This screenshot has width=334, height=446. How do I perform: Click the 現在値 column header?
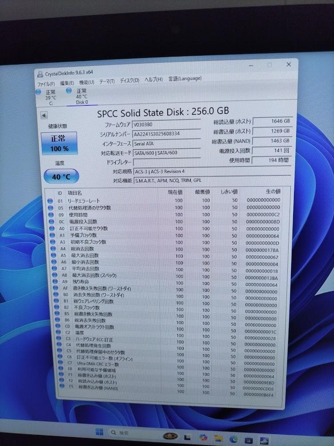point(175,192)
